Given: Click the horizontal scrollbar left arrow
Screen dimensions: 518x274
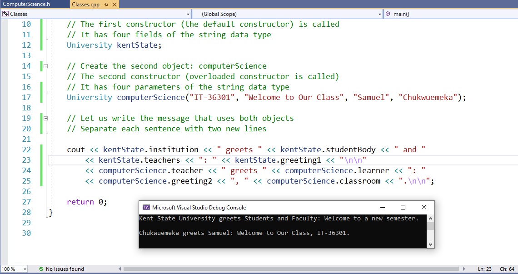Looking at the screenshot, I should tap(120, 269).
